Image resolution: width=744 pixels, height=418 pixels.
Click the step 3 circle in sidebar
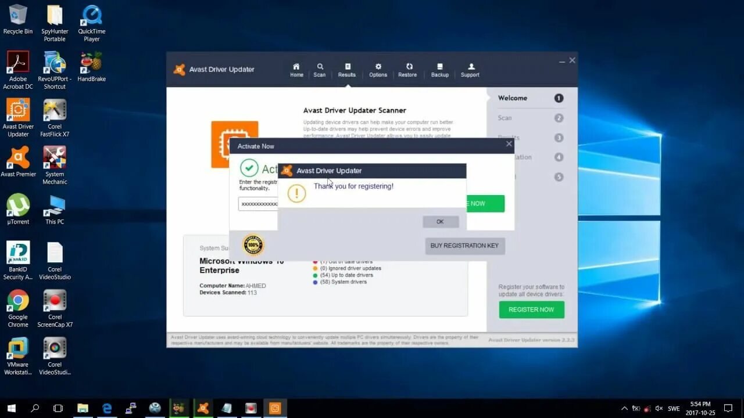[x=559, y=138]
